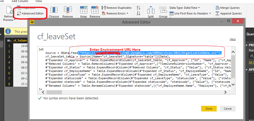Click the "Renamed Columns" code line

pyautogui.click(x=138, y=86)
